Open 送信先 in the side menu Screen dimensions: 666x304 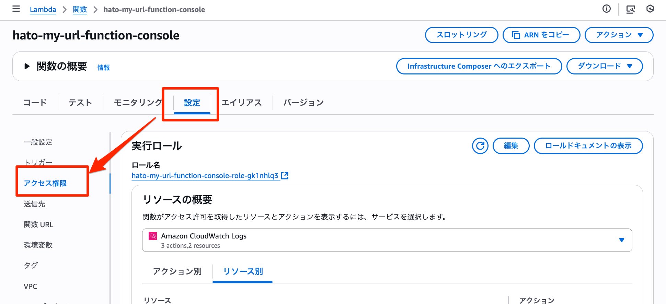34,204
